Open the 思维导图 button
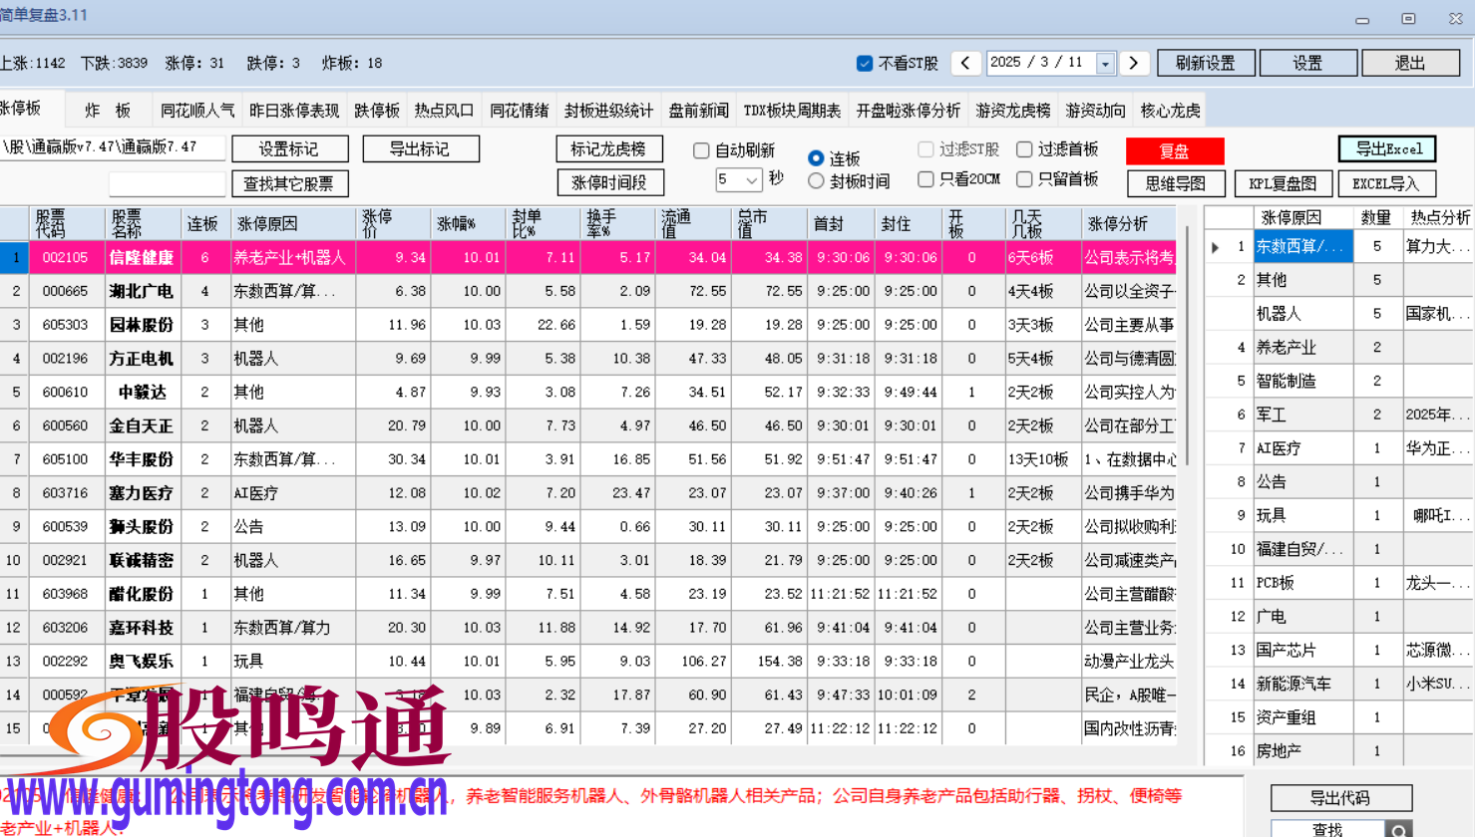Viewport: 1475px width, 837px height. [1176, 183]
